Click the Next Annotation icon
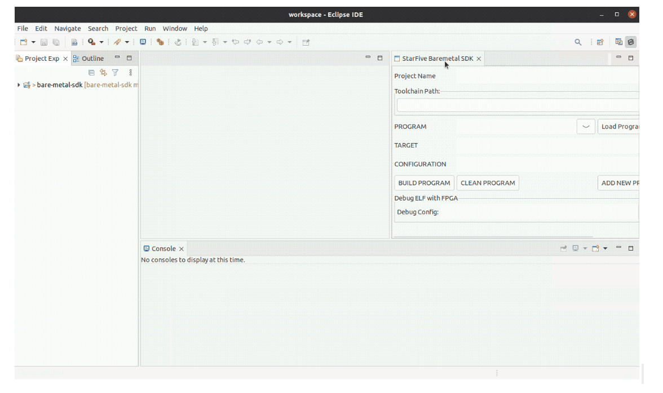The height and width of the screenshot is (393, 663). [195, 42]
